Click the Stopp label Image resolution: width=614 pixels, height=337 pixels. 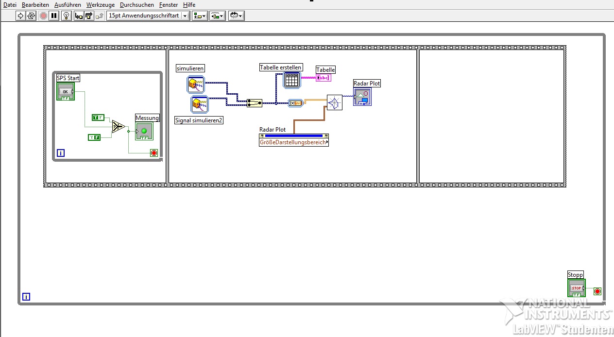point(576,275)
